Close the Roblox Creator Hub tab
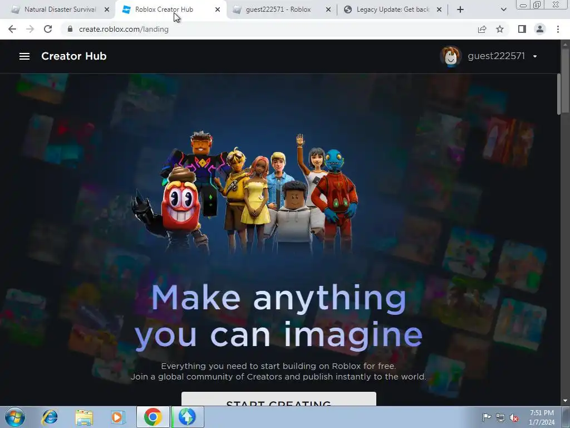This screenshot has height=428, width=570. pos(218,10)
